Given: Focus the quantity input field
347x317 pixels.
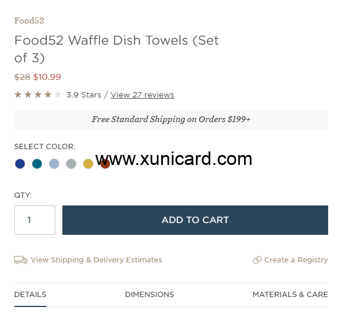Looking at the screenshot, I should coord(35,220).
